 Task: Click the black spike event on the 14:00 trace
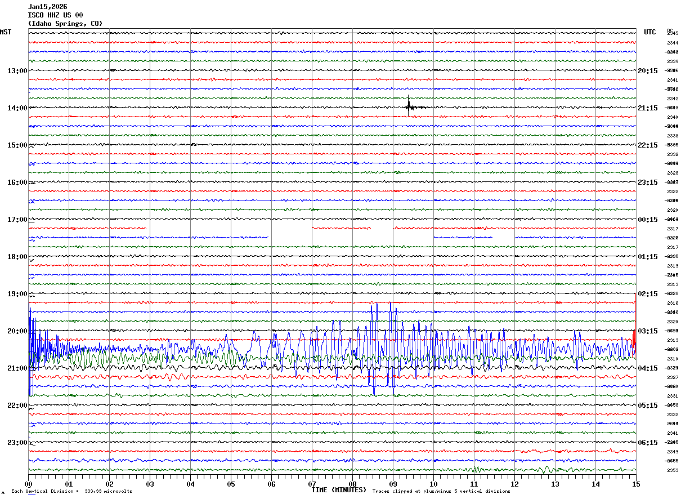point(410,106)
